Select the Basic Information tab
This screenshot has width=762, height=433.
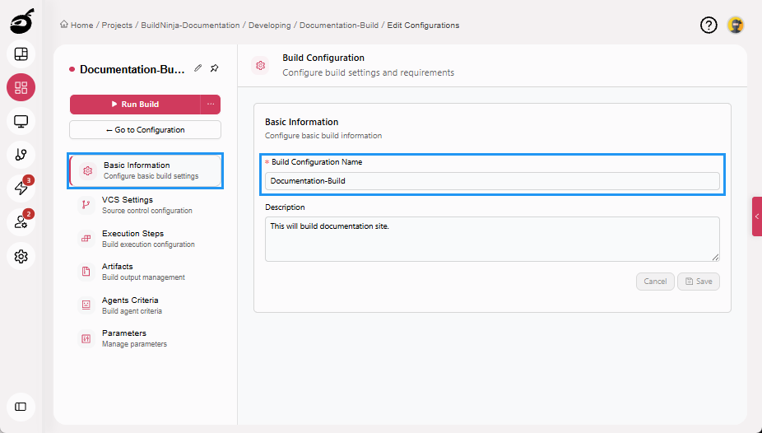point(146,170)
